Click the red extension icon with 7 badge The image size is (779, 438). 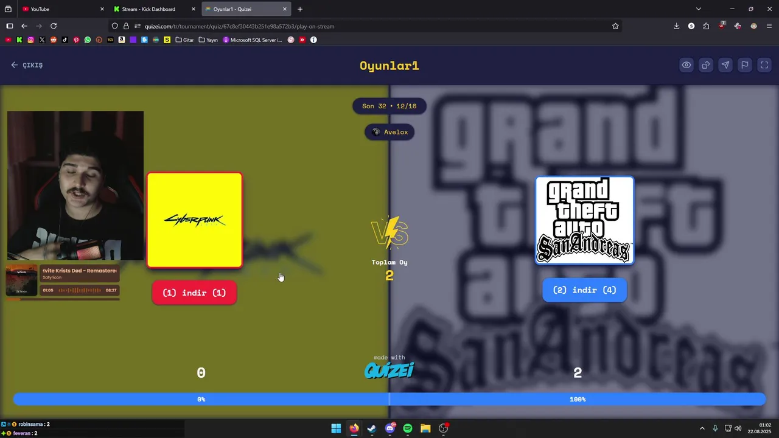(x=722, y=26)
